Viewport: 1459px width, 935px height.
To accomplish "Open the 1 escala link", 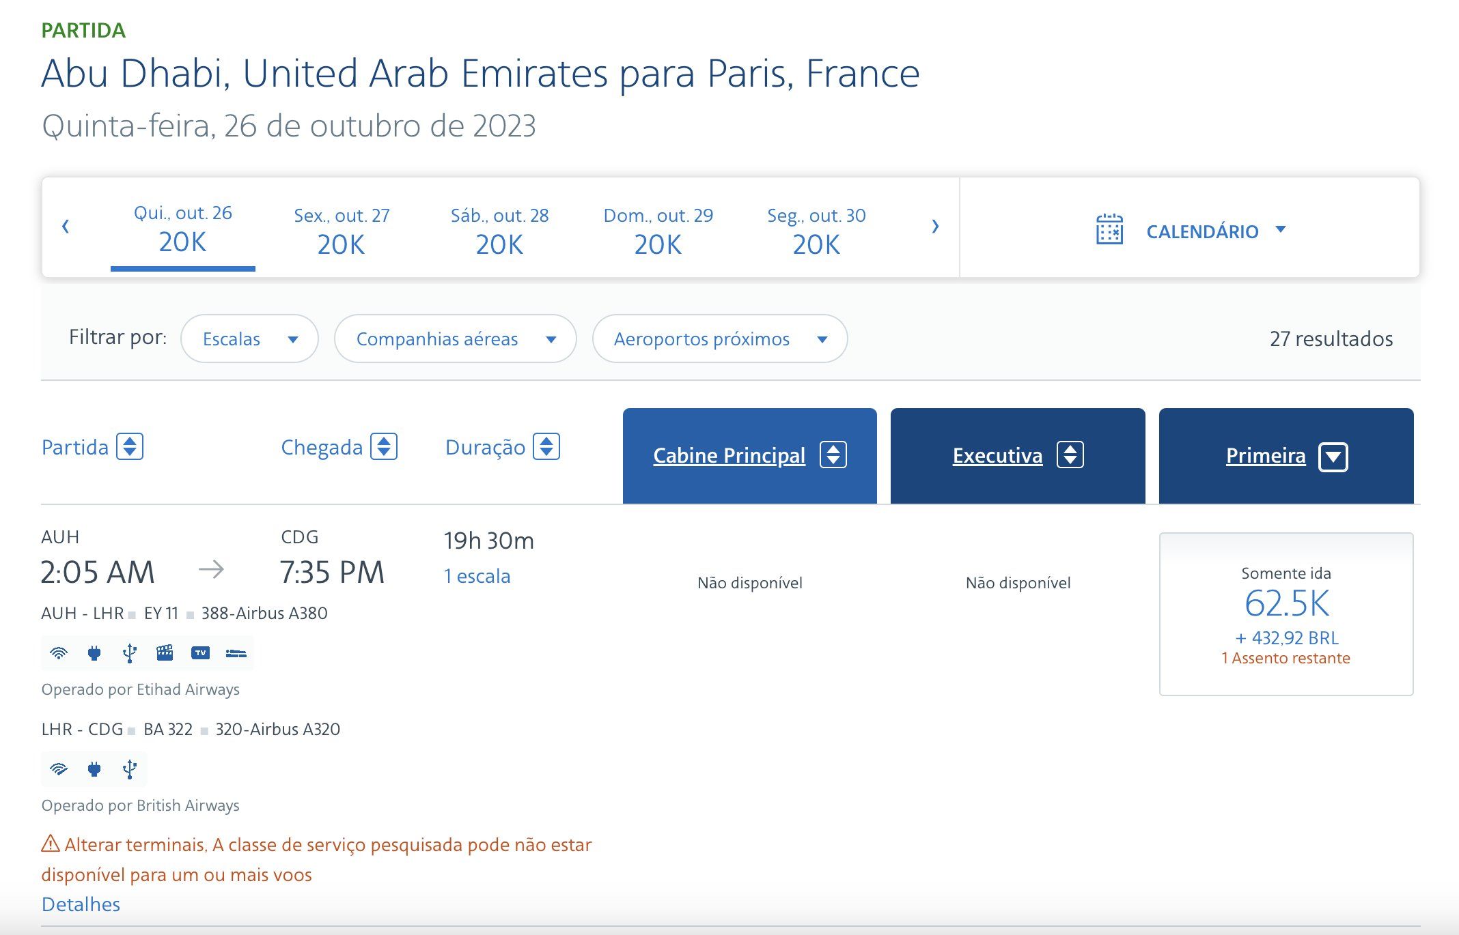I will tap(477, 576).
